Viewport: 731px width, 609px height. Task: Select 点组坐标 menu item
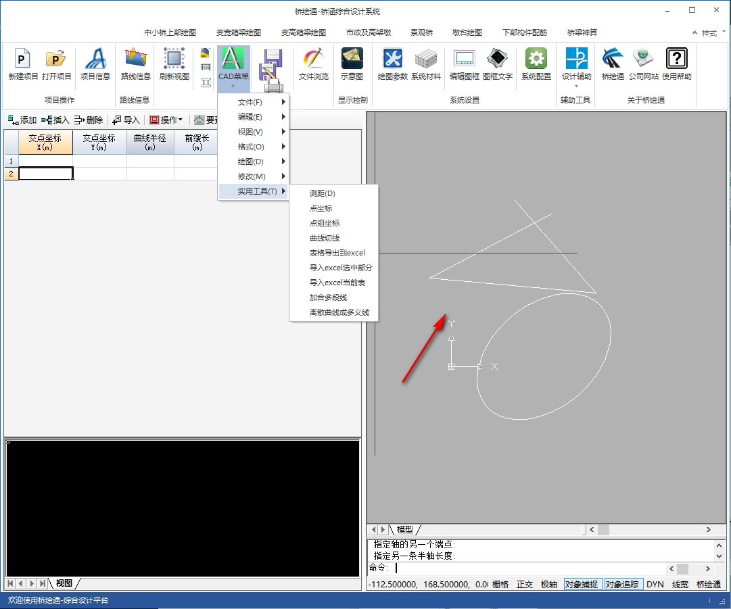click(x=334, y=223)
